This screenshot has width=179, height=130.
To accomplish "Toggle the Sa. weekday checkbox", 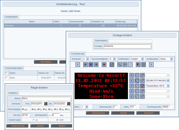I will point(60,109).
